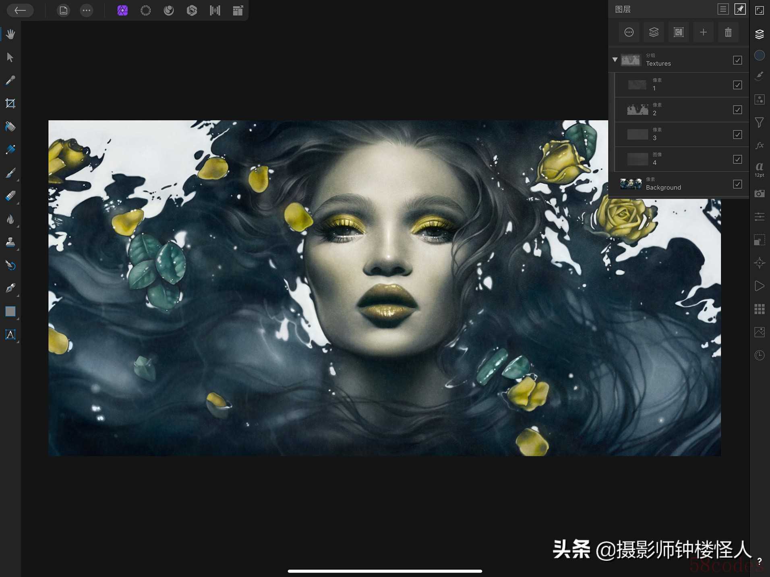Open the Color studio circle swatch

click(x=759, y=56)
